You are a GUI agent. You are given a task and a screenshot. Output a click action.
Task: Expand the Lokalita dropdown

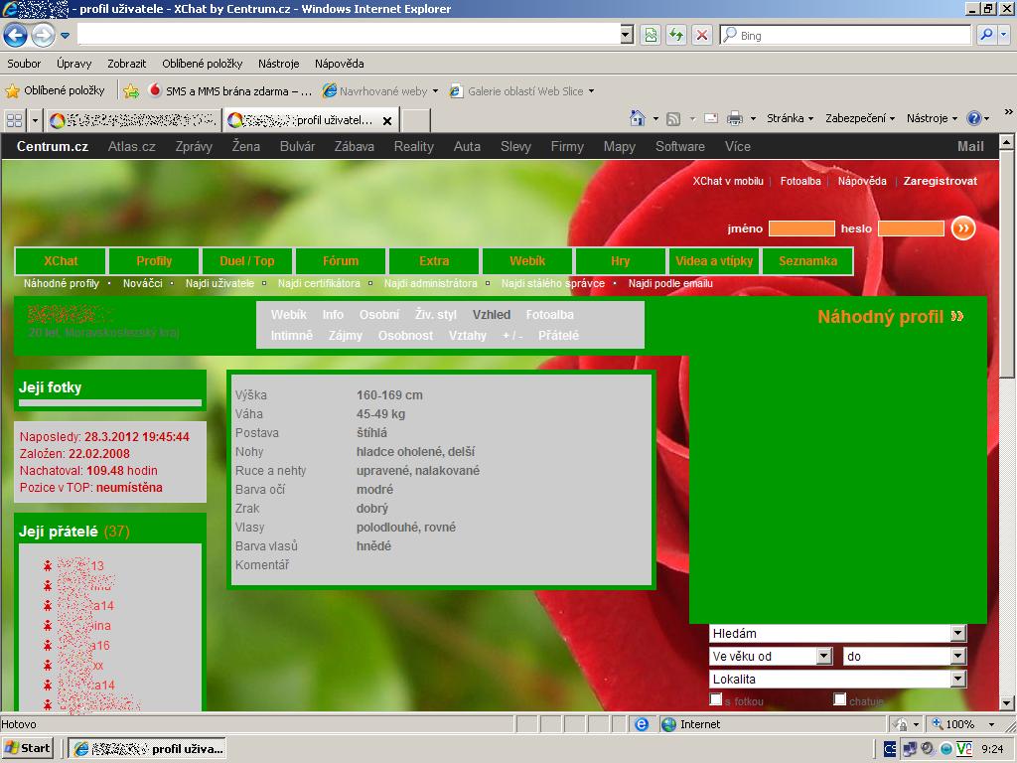coord(957,679)
